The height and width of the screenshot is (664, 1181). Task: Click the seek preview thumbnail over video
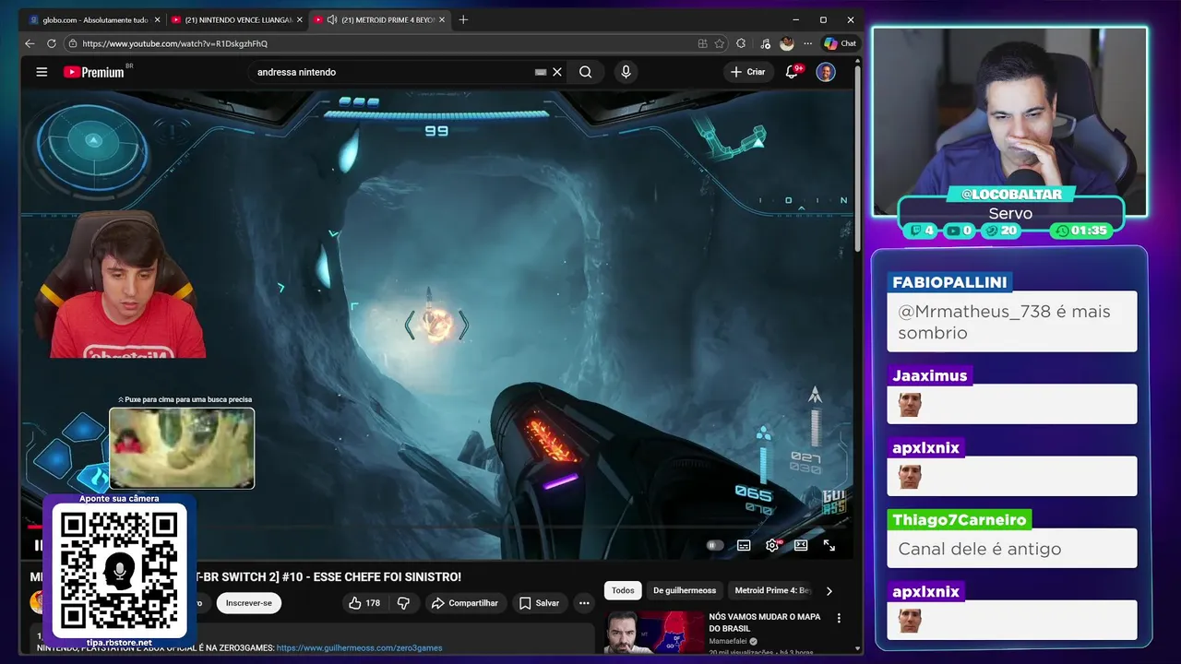click(x=182, y=448)
